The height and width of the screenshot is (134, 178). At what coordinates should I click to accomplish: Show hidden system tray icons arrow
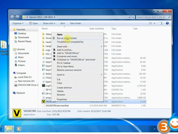[x=155, y=129]
